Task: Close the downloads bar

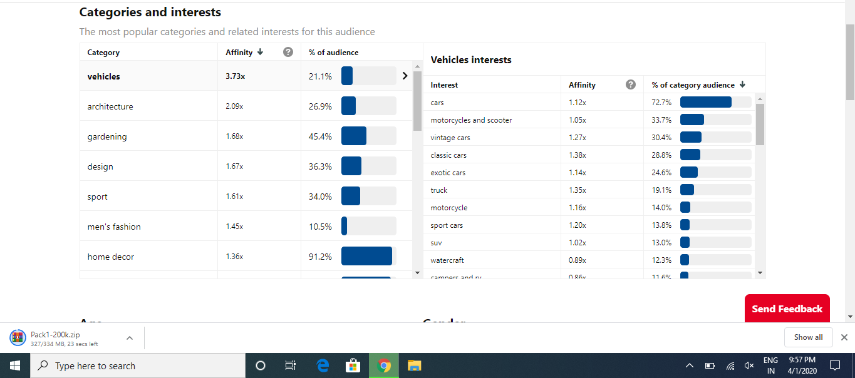Action: pos(844,337)
